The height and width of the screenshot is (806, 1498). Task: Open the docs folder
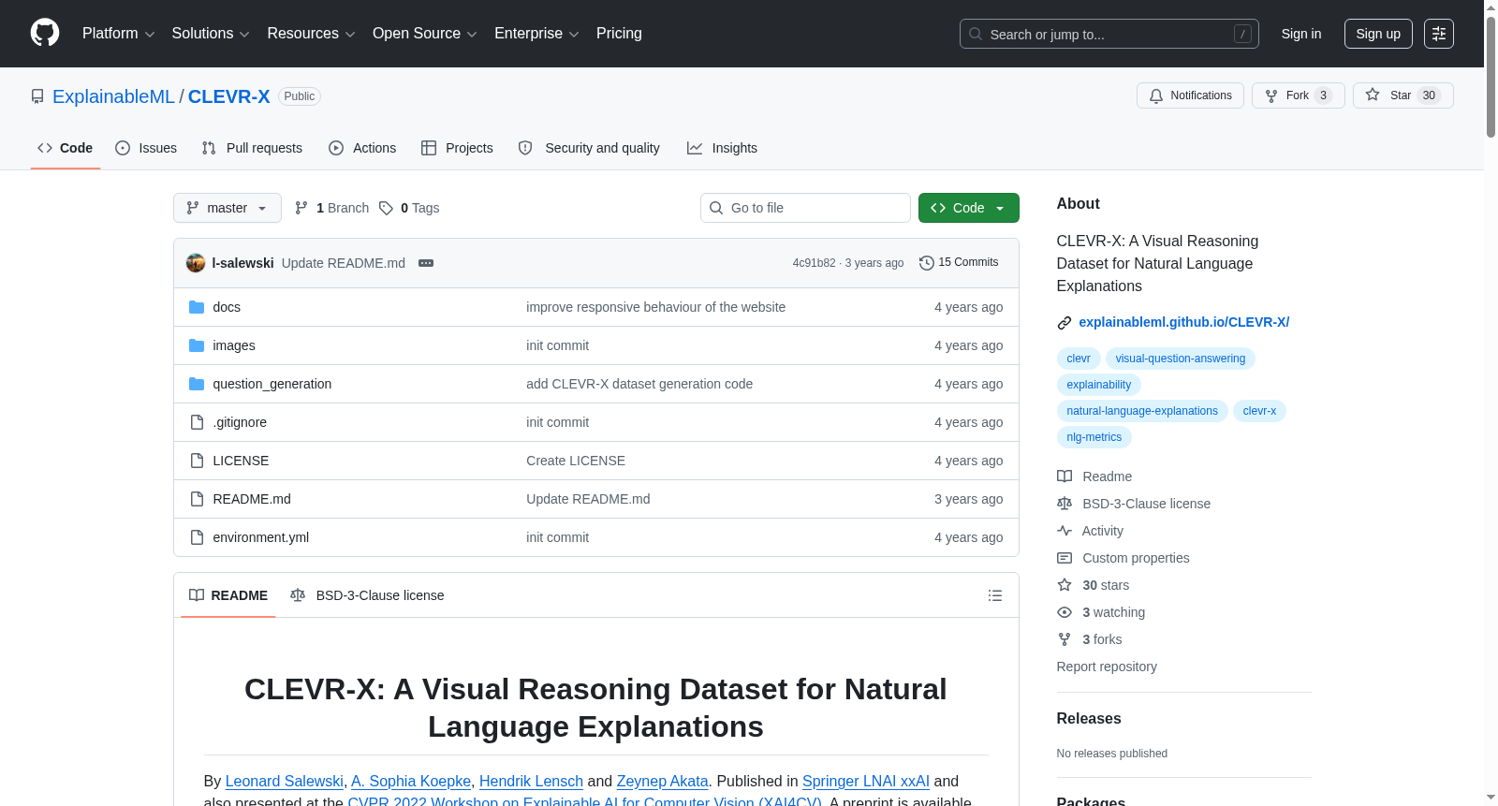227,307
